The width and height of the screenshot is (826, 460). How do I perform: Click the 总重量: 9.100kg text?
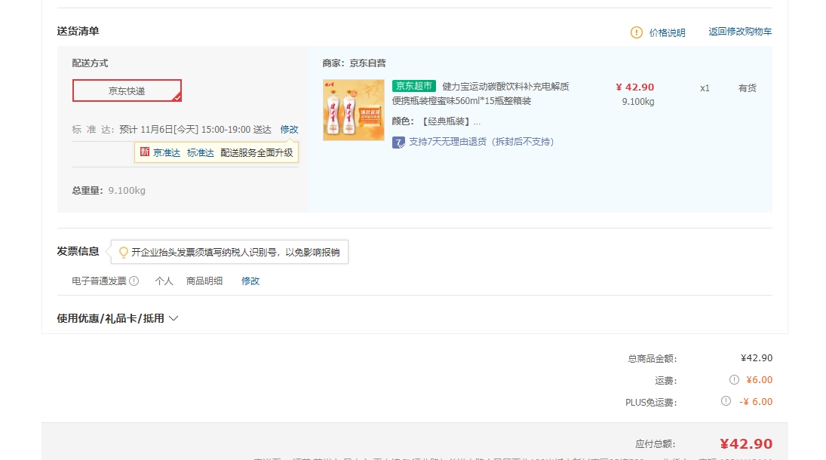pos(109,191)
